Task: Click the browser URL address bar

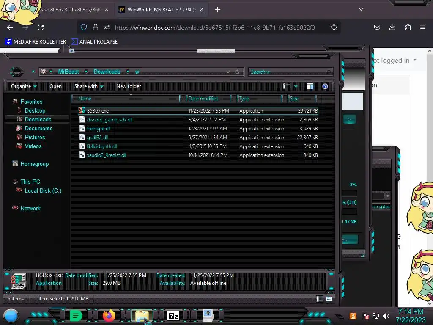Action: click(x=215, y=28)
